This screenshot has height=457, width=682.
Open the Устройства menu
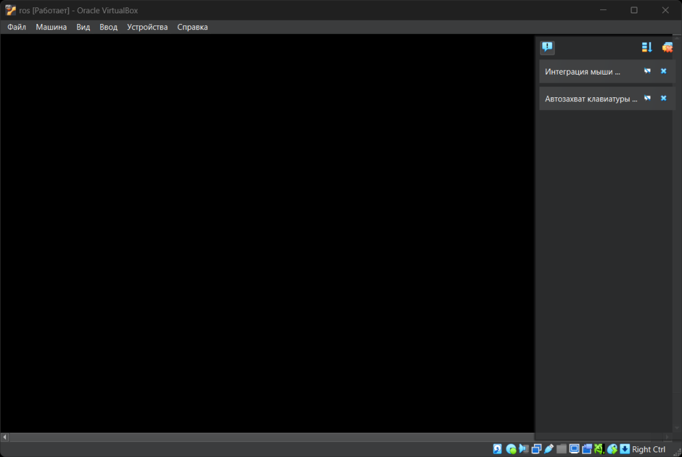click(147, 27)
